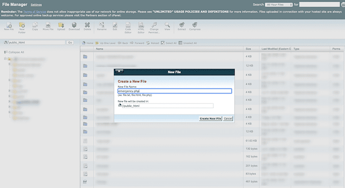
Task: Sort by the Perms column header
Action: [336, 49]
